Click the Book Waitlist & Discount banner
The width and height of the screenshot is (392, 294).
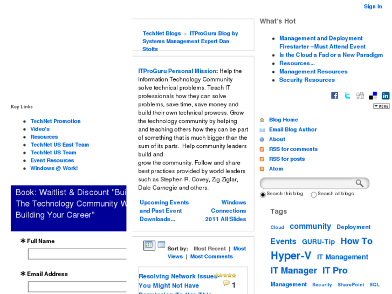click(68, 208)
